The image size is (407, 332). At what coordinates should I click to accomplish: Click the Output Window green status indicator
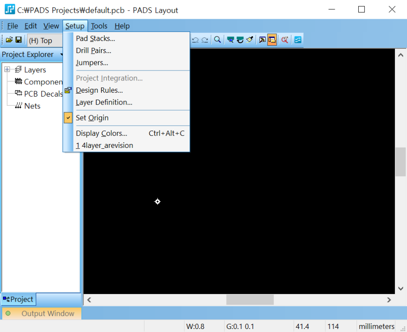[8, 313]
